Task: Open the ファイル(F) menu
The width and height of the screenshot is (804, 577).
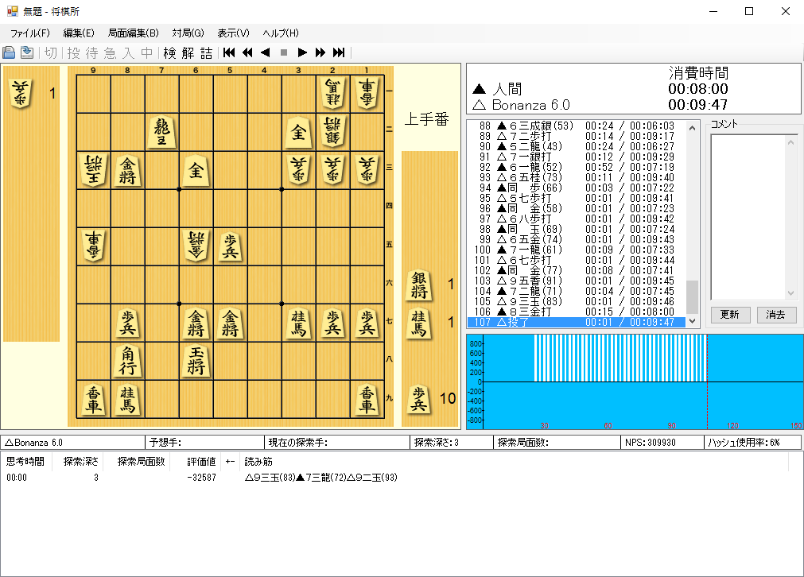Action: tap(29, 33)
